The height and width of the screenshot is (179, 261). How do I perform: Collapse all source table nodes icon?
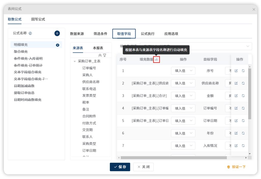[100, 55]
